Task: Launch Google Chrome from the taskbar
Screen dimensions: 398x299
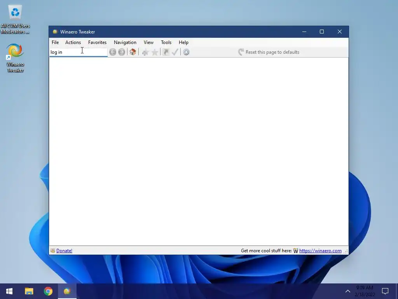Action: 48,291
